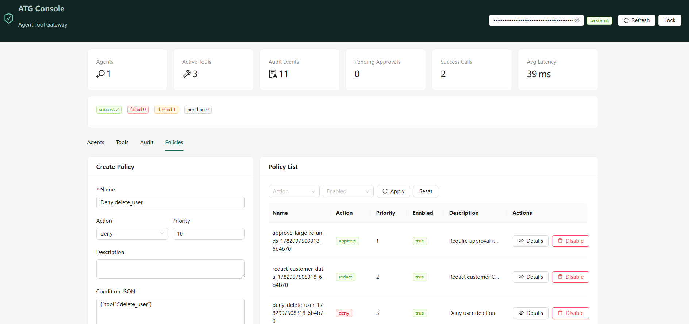
Task: Lock the console
Action: pyautogui.click(x=670, y=20)
